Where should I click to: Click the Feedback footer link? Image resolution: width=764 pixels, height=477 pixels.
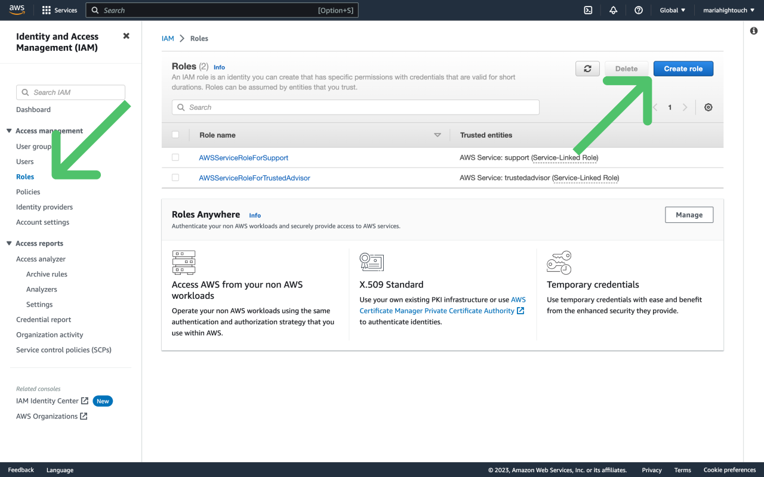(x=21, y=470)
